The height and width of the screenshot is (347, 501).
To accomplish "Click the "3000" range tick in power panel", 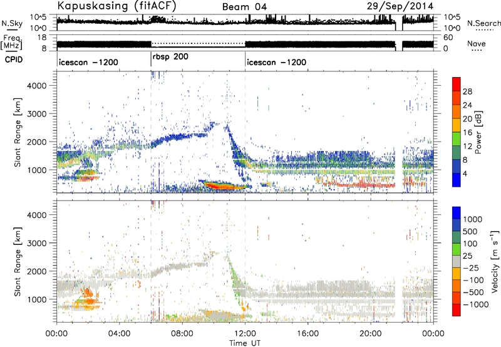I will pos(37,114).
